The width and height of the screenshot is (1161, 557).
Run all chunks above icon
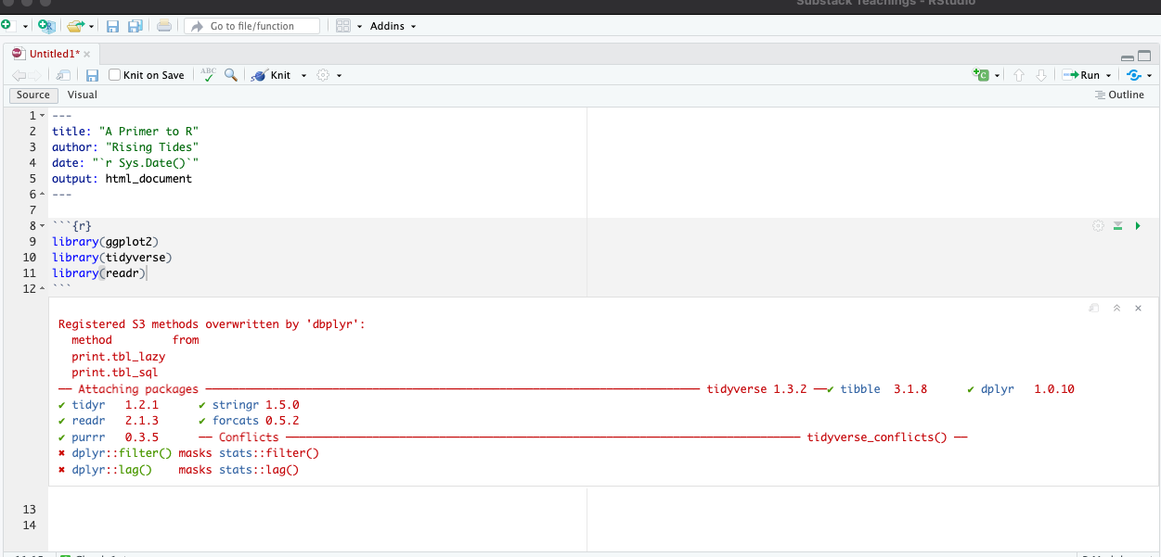coord(1118,226)
